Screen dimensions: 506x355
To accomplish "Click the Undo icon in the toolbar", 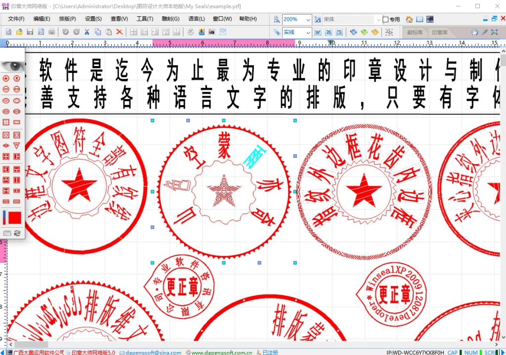I will pyautogui.click(x=65, y=33).
